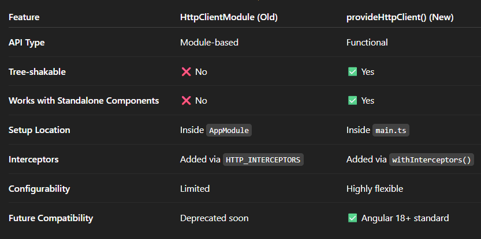Click the Highly flexible cell

click(x=375, y=189)
